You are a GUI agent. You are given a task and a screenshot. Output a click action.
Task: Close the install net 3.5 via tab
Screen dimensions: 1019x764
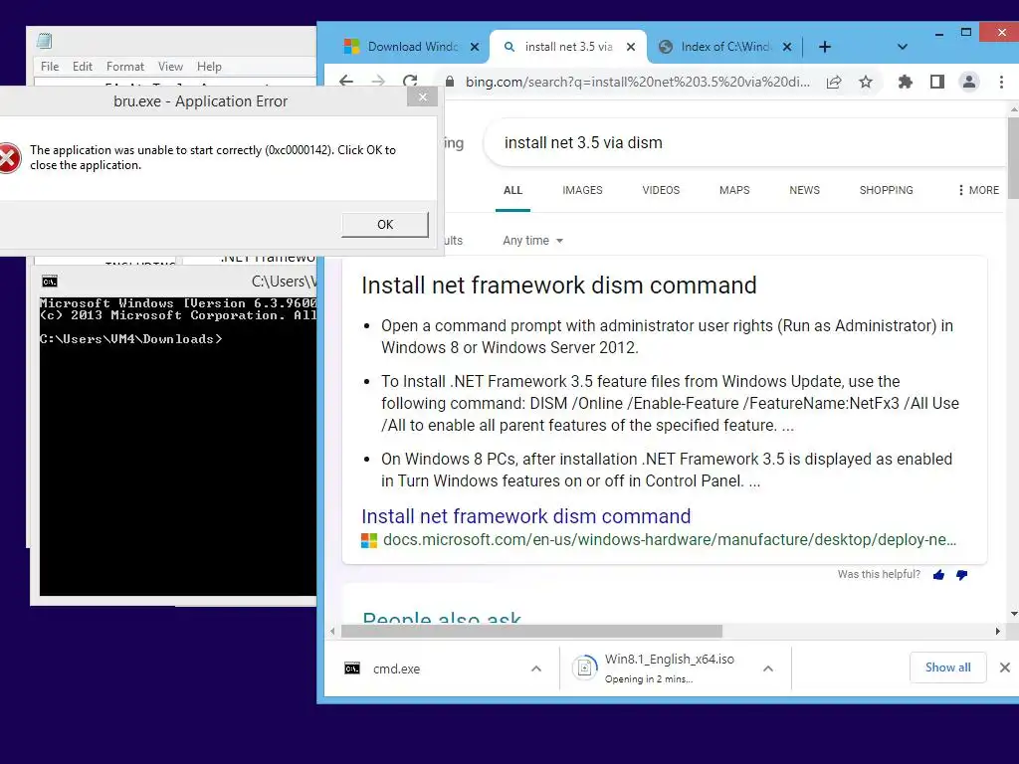630,47
